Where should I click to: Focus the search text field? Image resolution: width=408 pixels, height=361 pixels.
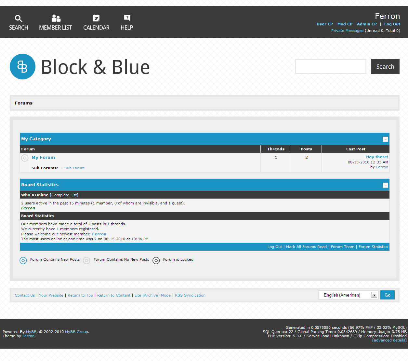click(x=331, y=66)
